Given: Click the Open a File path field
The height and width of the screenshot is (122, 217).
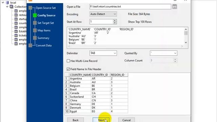Looking at the screenshot, I should click(130, 7).
